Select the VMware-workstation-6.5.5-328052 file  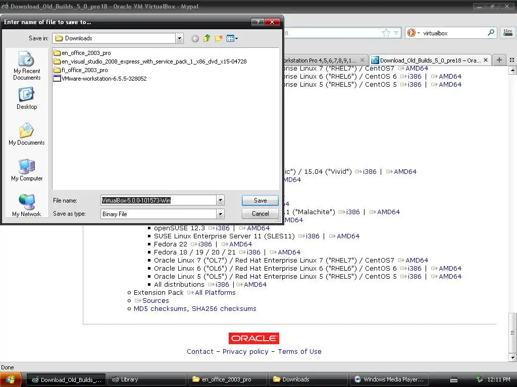[100, 79]
